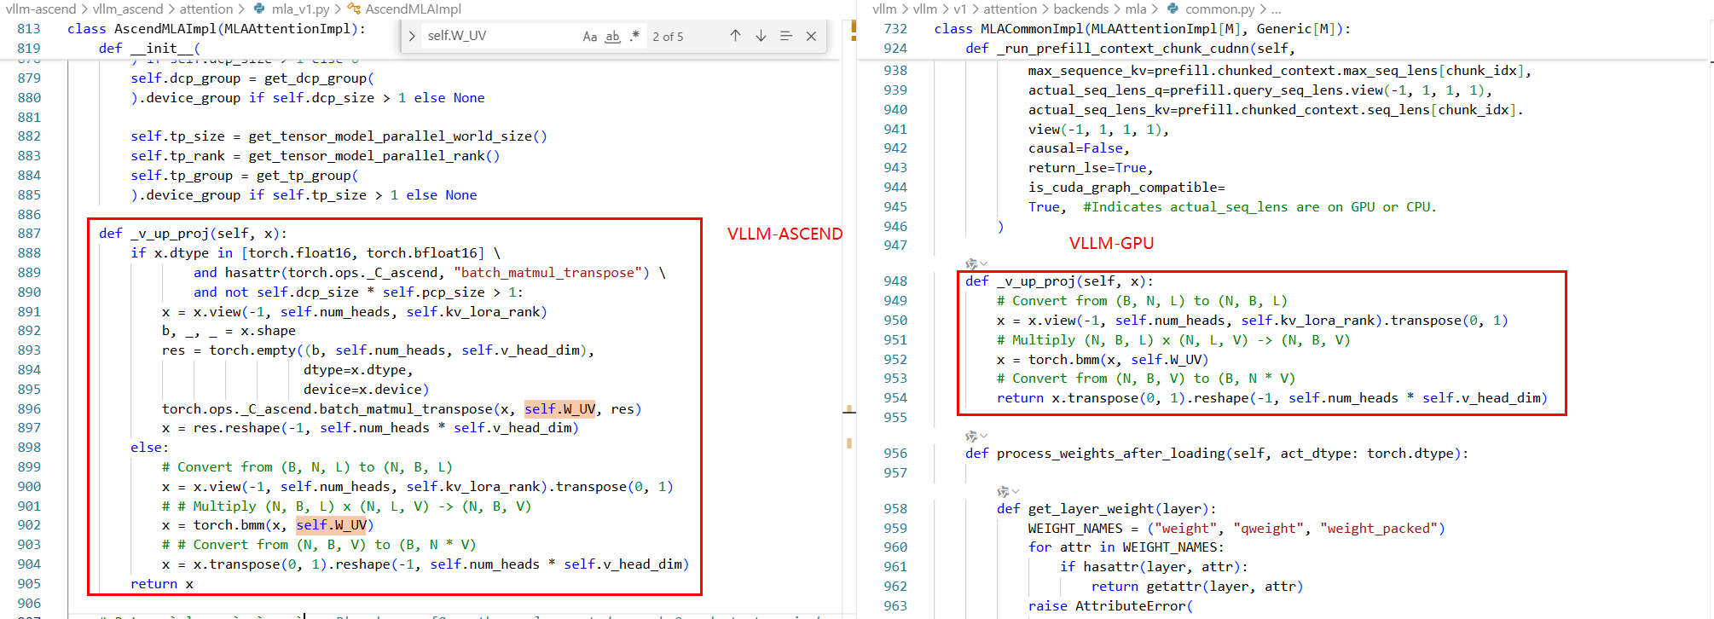Click highlighted self.W_UV on line 902

[x=331, y=525]
